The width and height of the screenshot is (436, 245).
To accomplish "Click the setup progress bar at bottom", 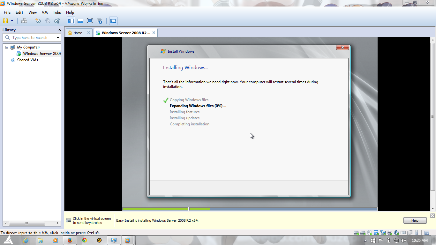I will (x=250, y=209).
